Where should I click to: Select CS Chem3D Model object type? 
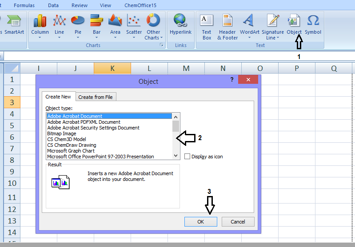pyautogui.click(x=109, y=139)
